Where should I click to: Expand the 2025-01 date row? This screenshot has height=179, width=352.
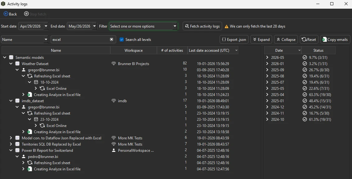267,101
